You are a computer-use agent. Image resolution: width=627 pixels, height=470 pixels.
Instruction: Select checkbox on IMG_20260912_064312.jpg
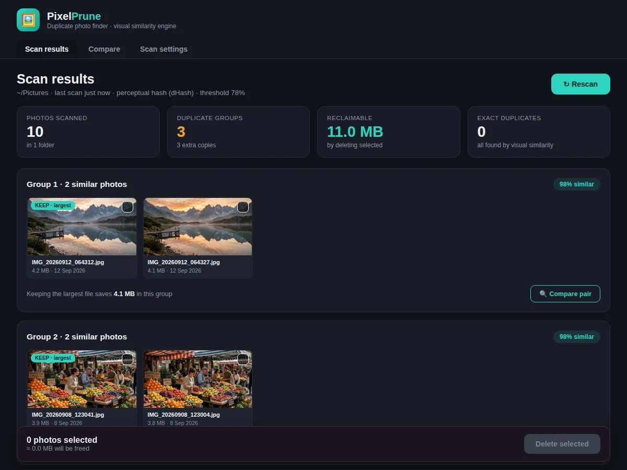pos(127,207)
